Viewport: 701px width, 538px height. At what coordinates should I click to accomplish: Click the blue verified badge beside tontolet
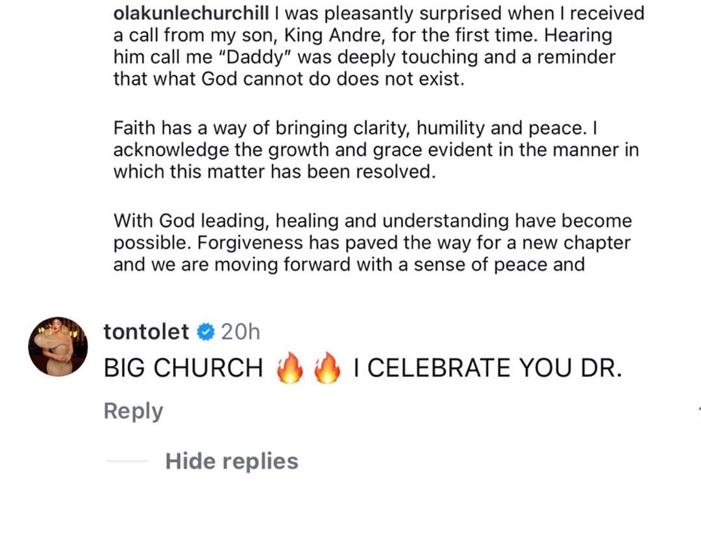click(x=206, y=332)
